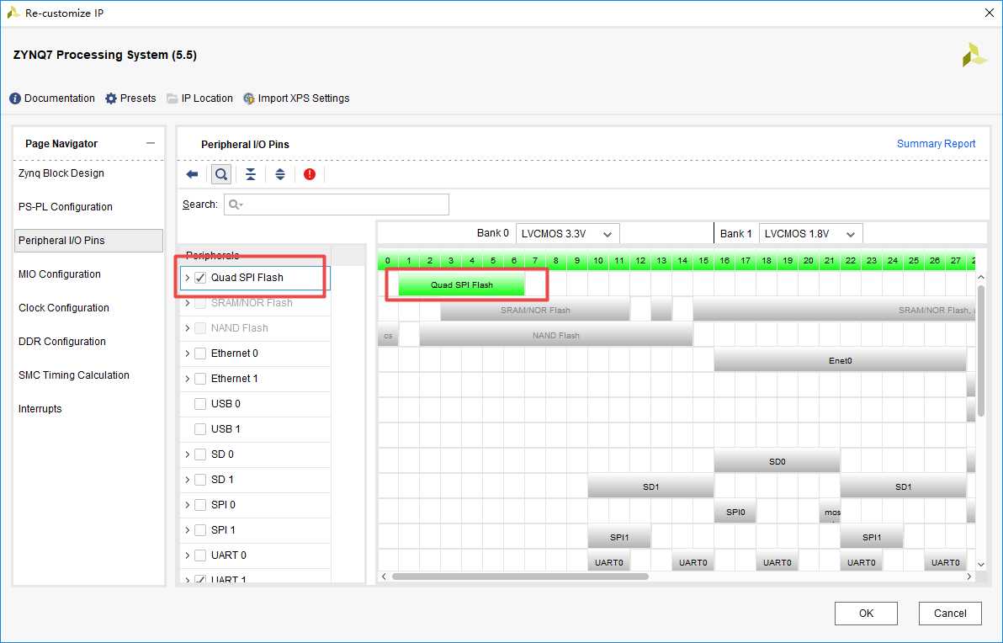Click the OK button
Screen dimensions: 1003x643
pos(866,614)
